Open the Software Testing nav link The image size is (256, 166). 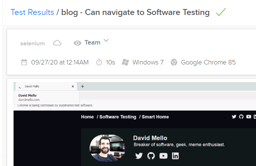tap(118, 117)
